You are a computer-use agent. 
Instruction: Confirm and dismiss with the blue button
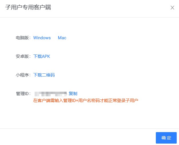166,138
